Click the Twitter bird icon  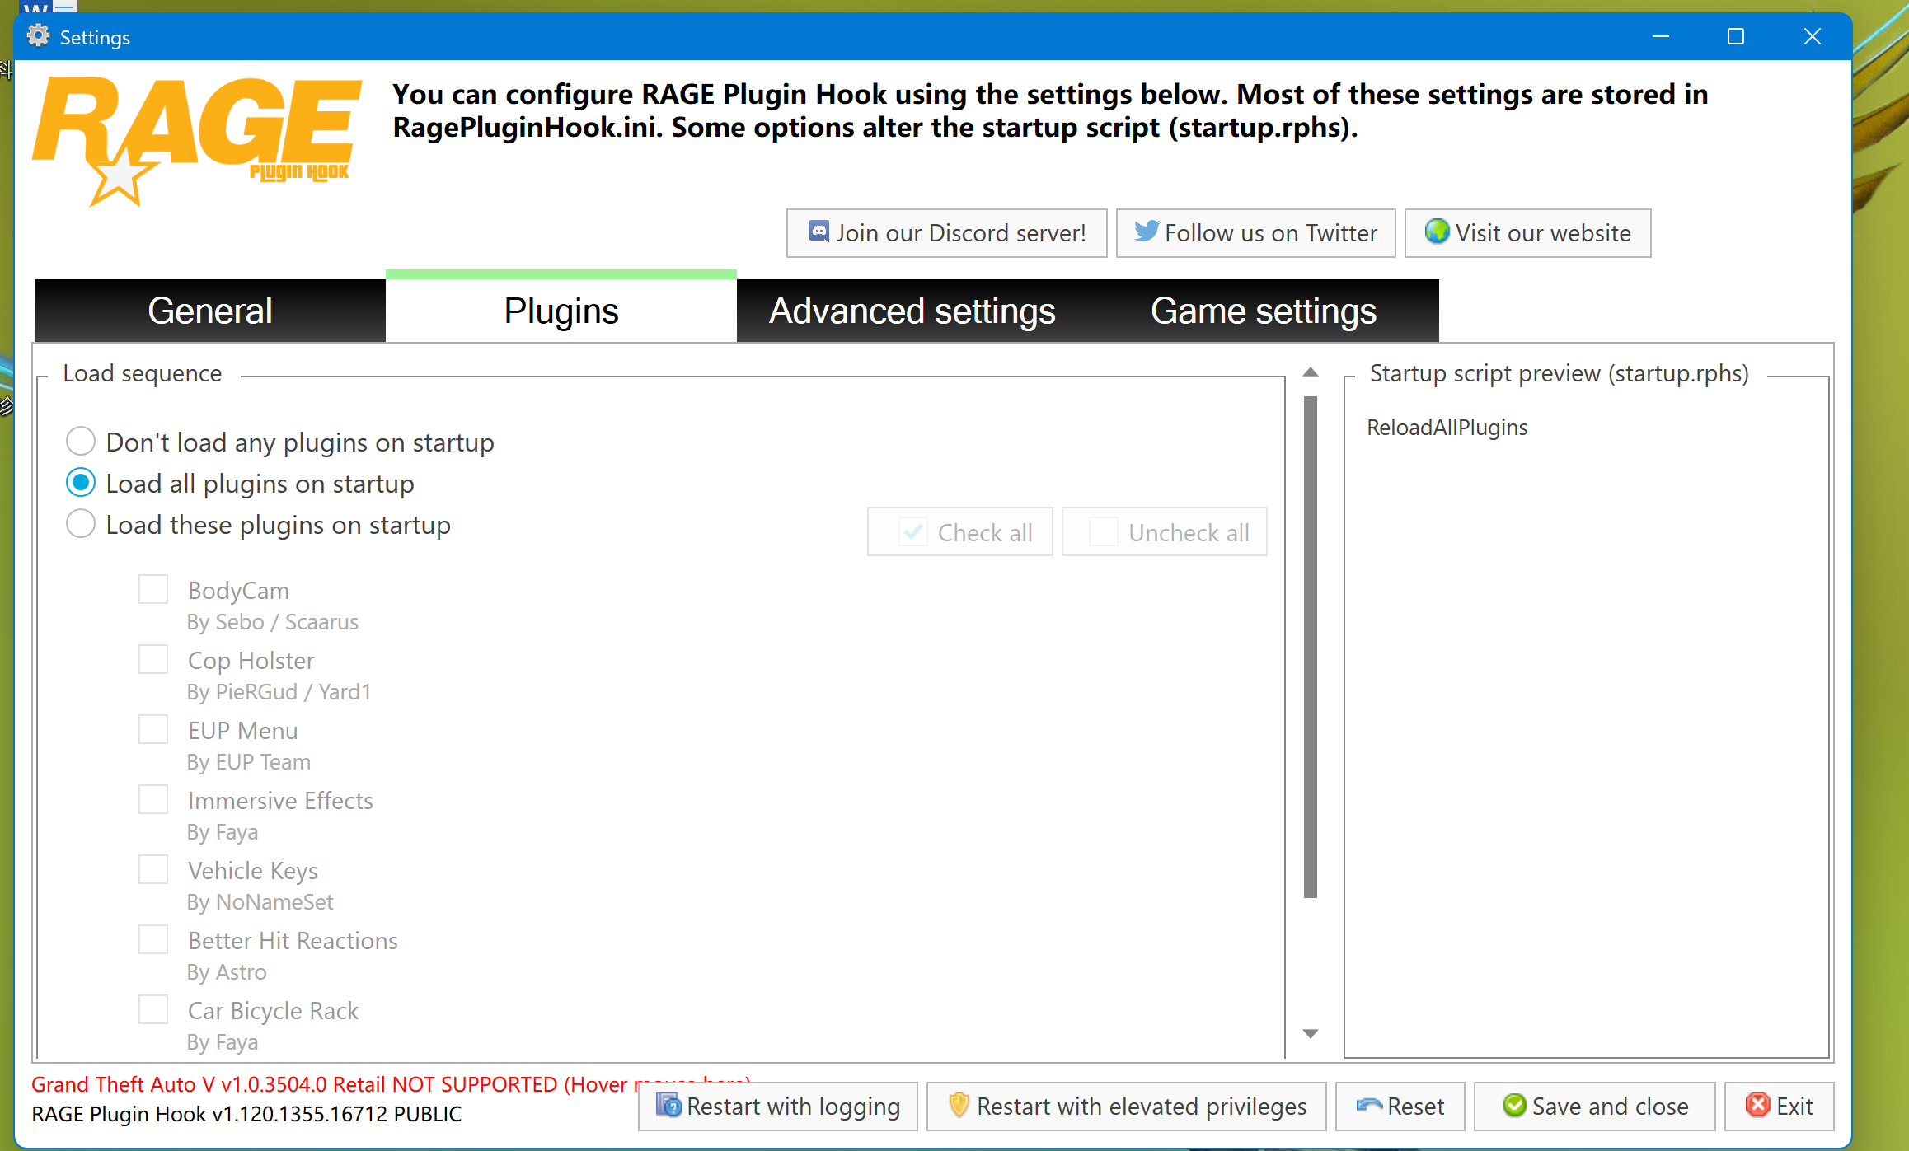[1147, 232]
